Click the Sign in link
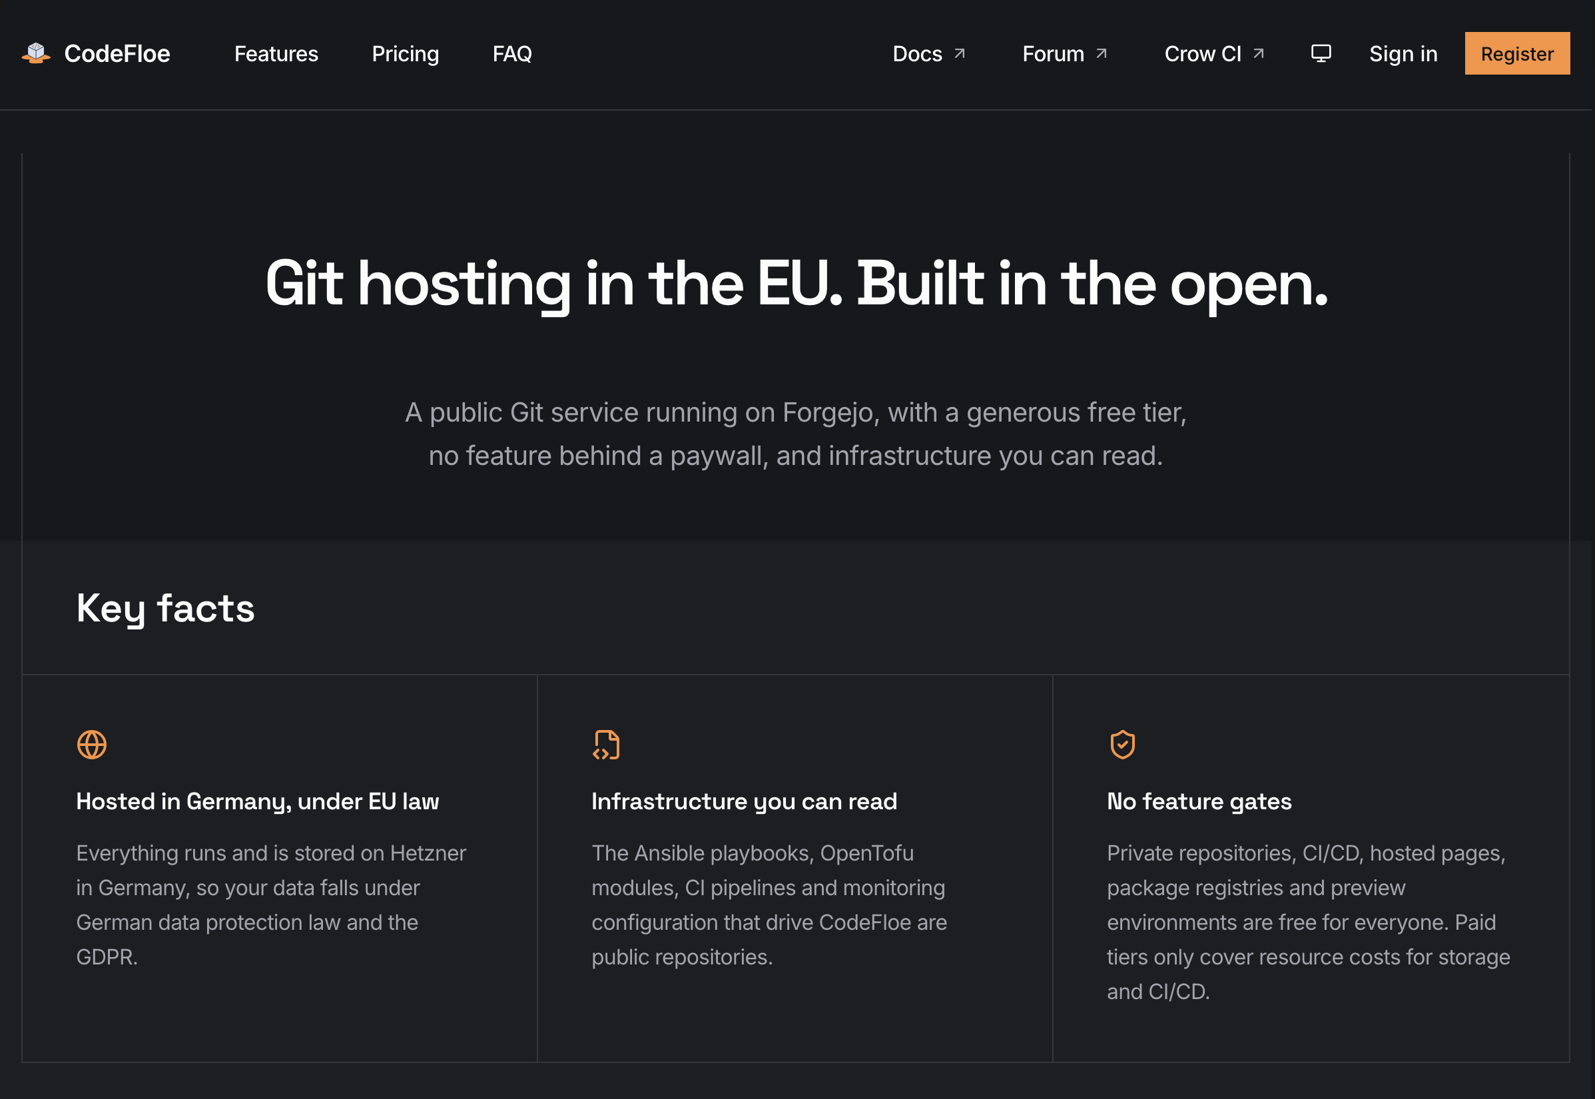Screen dimensions: 1595x1099 coord(1403,54)
